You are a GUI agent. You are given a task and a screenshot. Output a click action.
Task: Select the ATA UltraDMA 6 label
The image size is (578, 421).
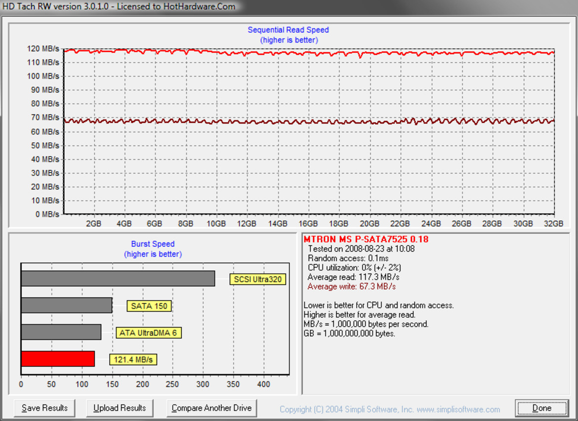pyautogui.click(x=148, y=333)
